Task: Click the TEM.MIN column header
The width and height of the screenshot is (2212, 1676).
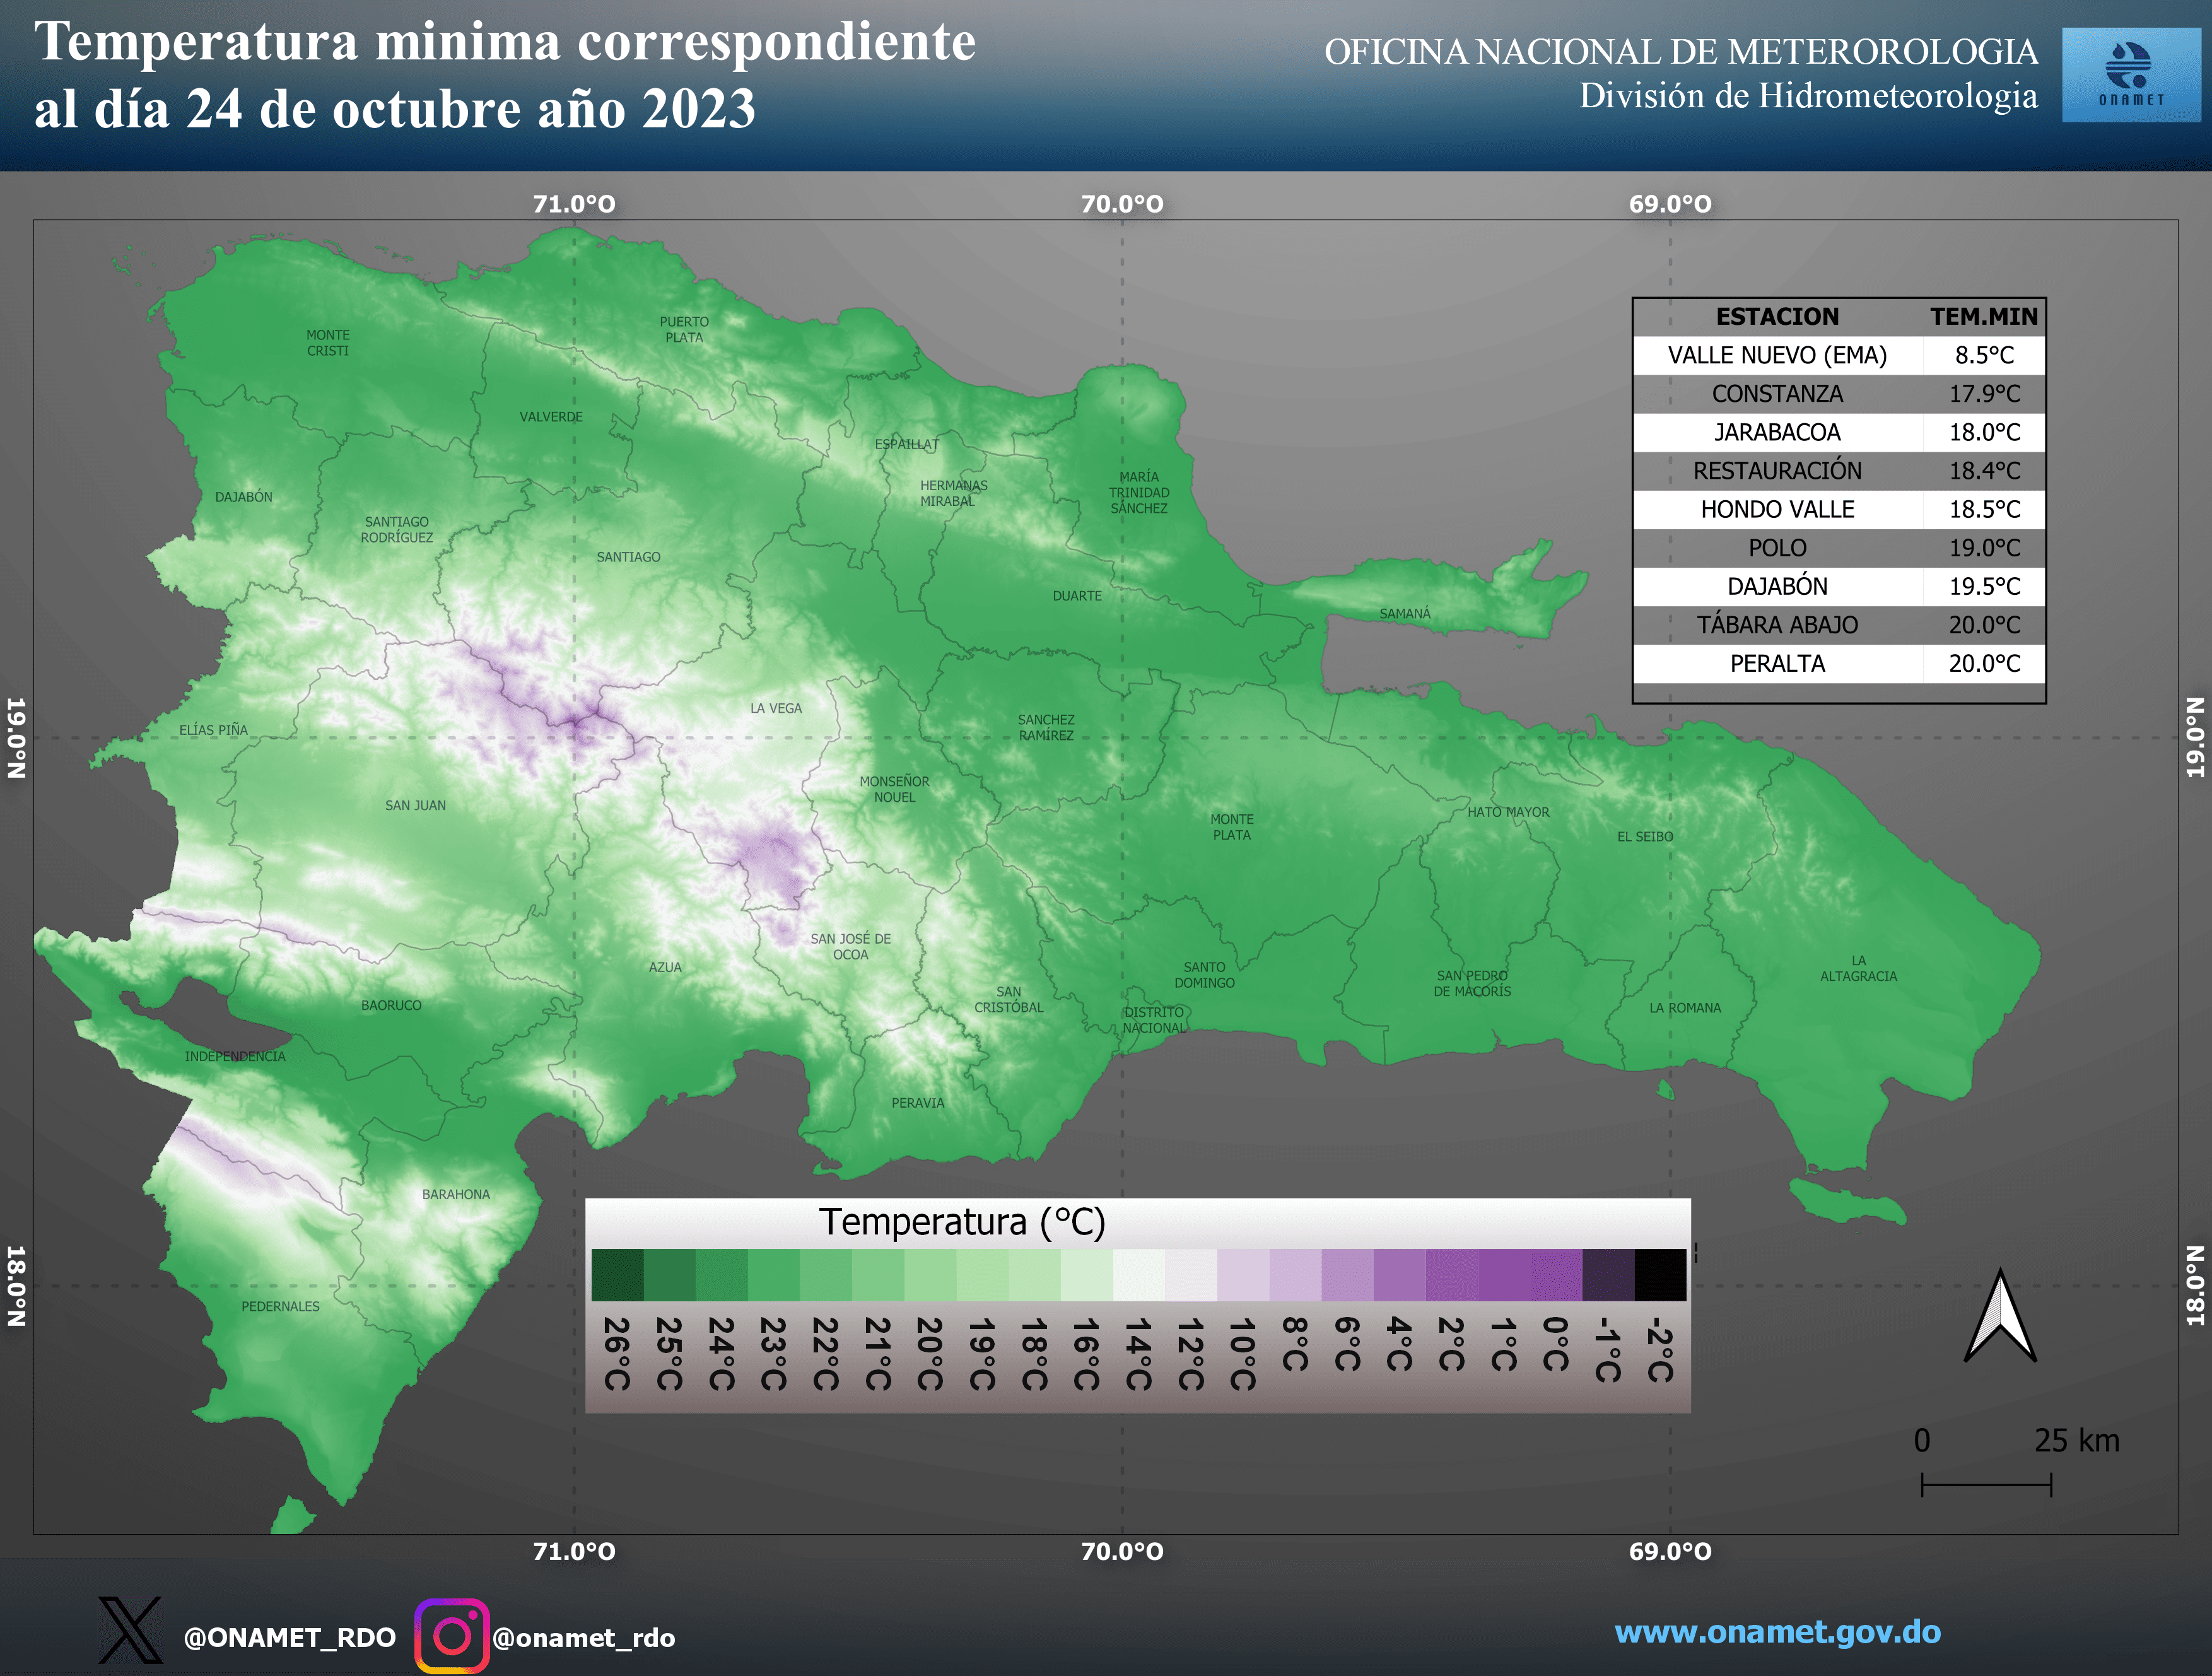Action: (1984, 317)
